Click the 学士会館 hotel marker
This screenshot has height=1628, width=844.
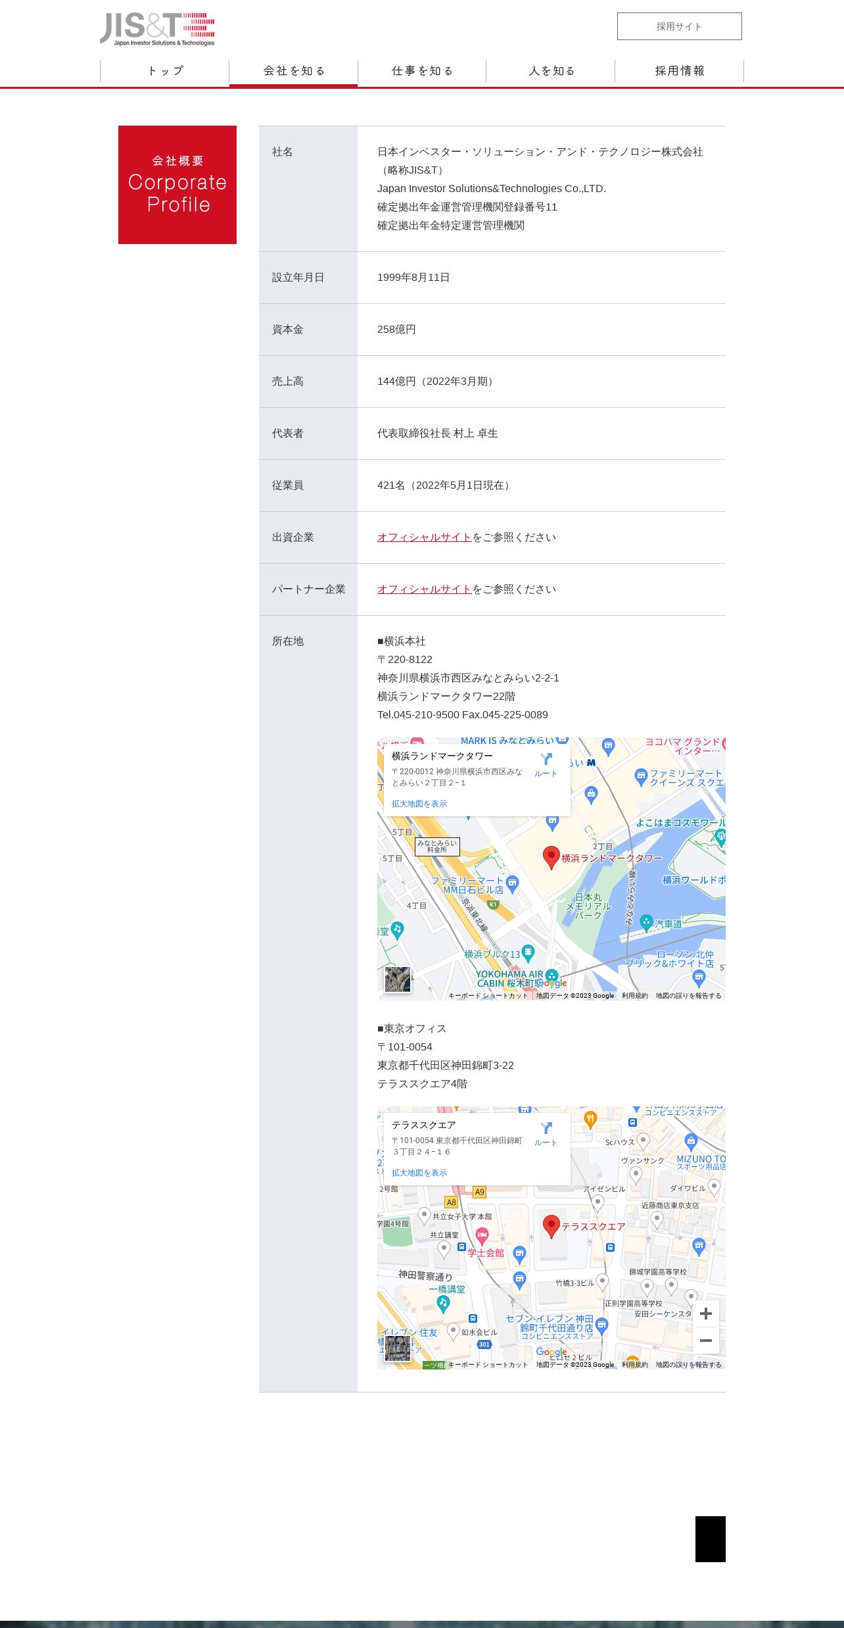(x=482, y=1236)
